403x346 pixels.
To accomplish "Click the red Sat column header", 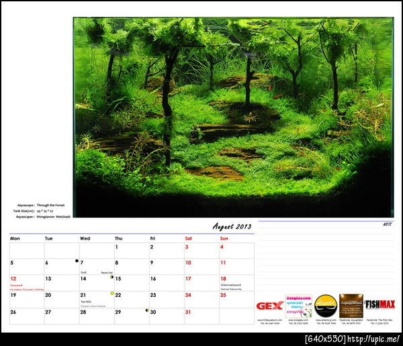I will 188,239.
